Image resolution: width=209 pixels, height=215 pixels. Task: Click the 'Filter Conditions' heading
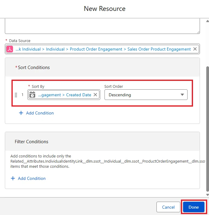coord(31,141)
